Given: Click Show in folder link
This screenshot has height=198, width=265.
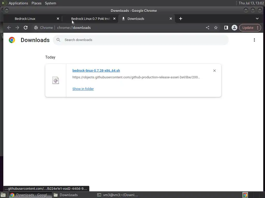Looking at the screenshot, I should point(83,89).
